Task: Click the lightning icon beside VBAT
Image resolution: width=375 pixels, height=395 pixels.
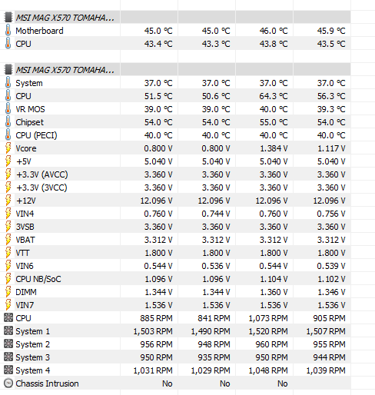Action: 8,240
